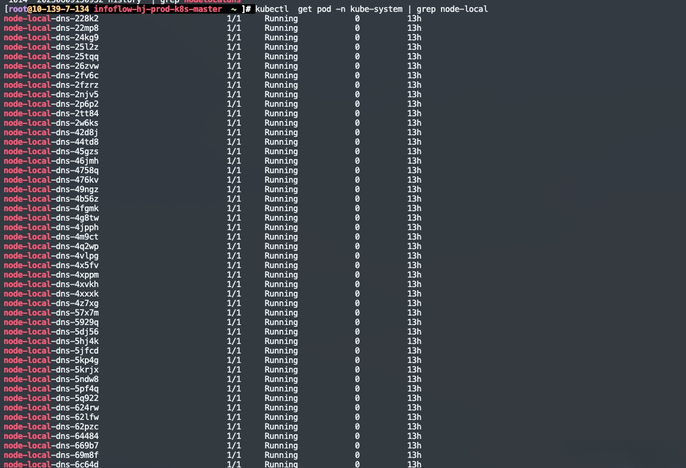
Task: Click pod name node-local-dns-4xvkh
Action: pos(51,284)
